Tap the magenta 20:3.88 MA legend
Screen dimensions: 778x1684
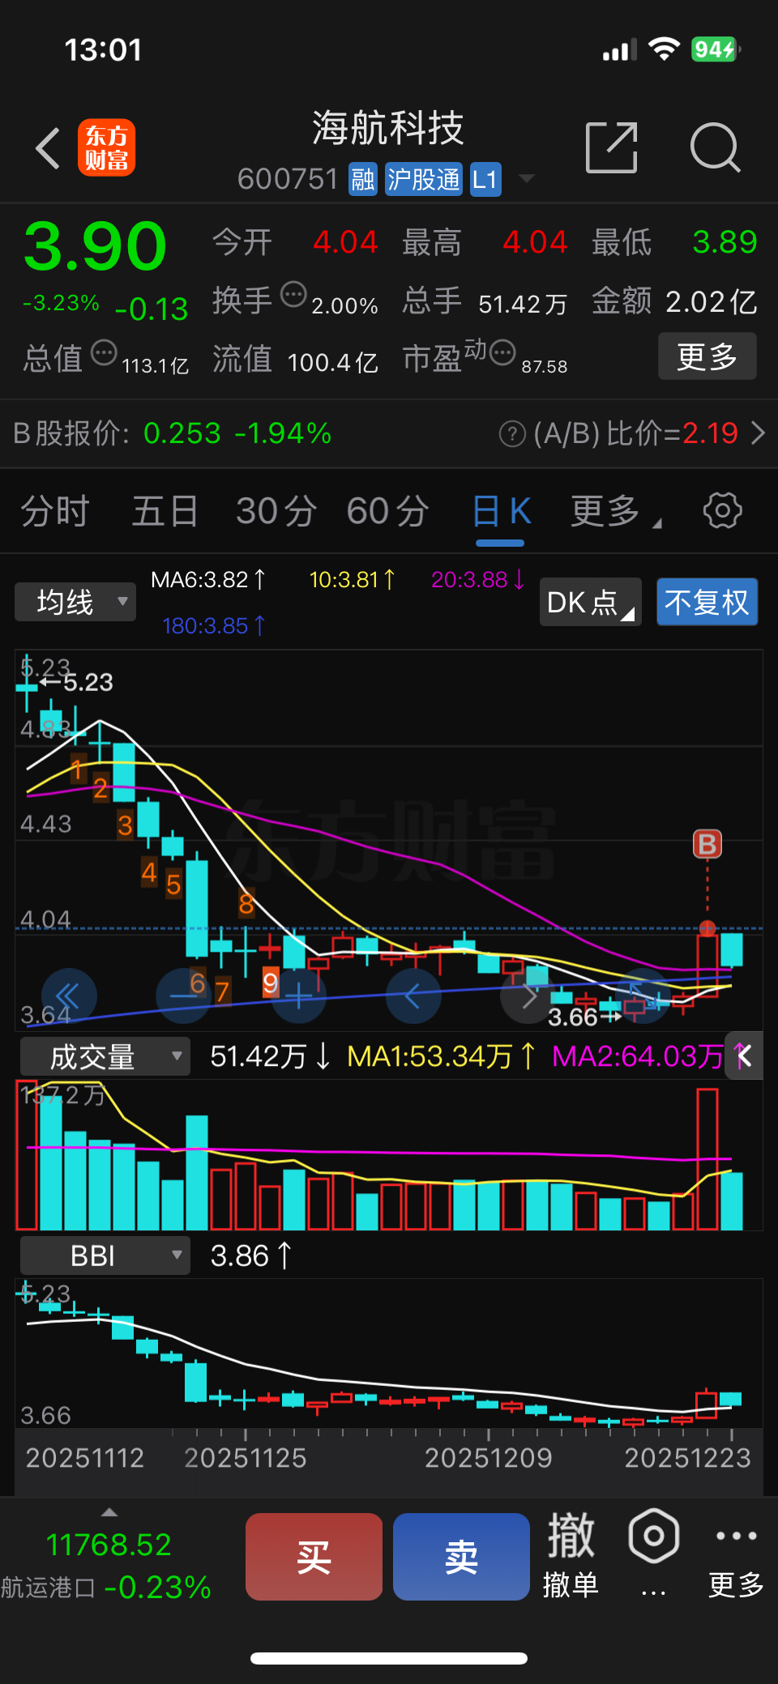[x=478, y=579]
